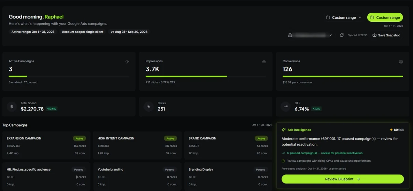Click the target icon on Conversions card
The height and width of the screenshot is (191, 413).
pyautogui.click(x=401, y=62)
